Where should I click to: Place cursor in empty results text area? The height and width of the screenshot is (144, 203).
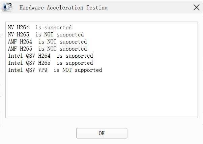point(101,95)
